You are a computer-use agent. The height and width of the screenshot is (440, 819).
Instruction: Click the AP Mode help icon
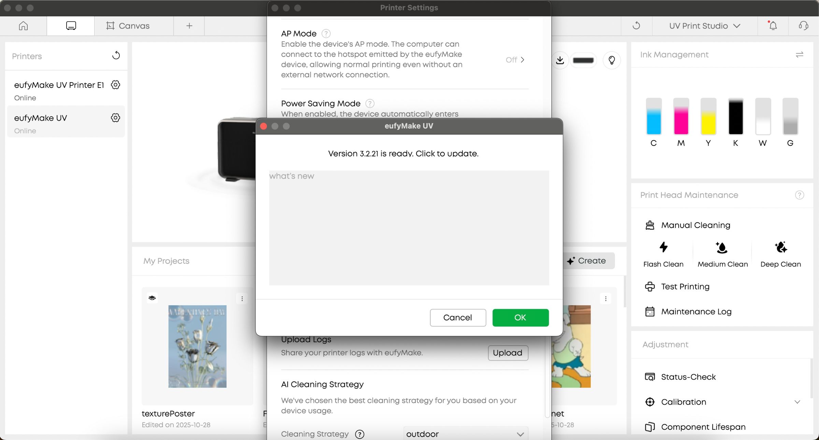pyautogui.click(x=326, y=34)
